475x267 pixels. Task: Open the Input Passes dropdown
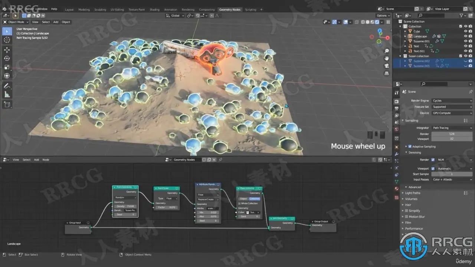point(452,179)
